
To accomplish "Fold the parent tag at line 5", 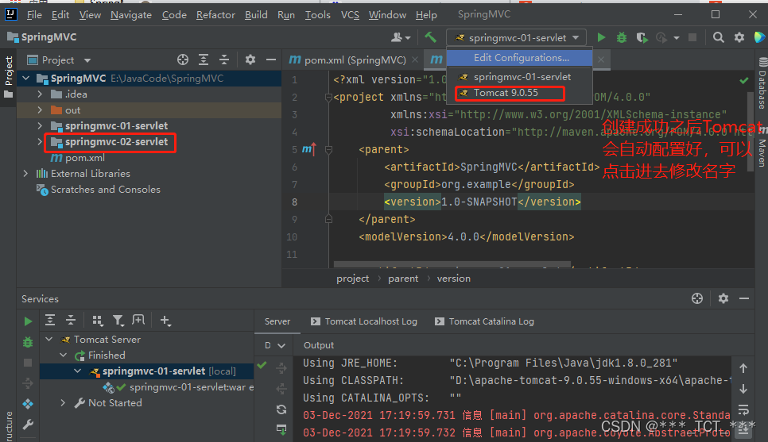I will coord(328,150).
